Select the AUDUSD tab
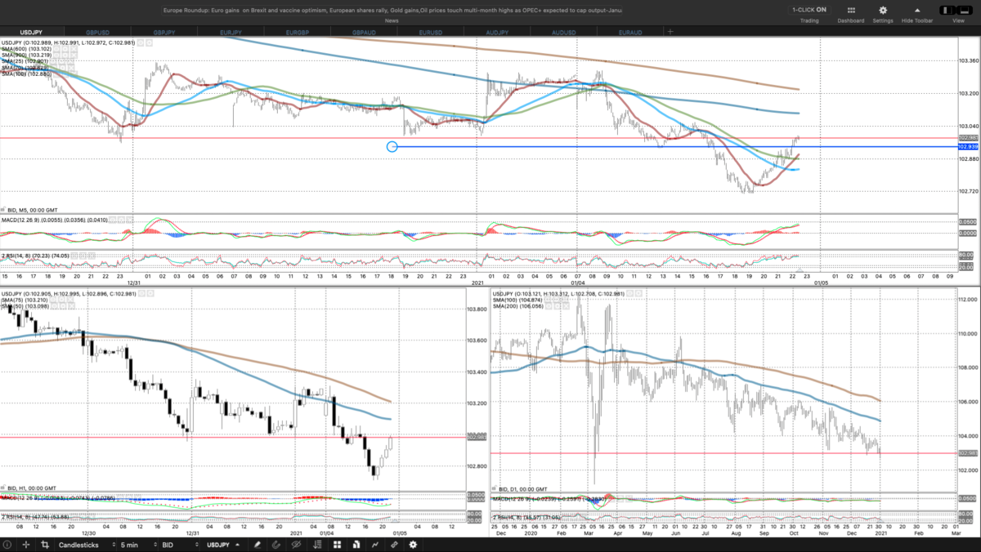981x552 pixels. click(x=564, y=31)
